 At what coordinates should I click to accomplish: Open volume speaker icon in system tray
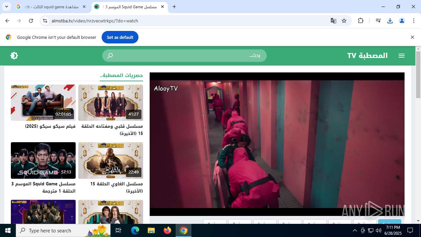click(378, 230)
